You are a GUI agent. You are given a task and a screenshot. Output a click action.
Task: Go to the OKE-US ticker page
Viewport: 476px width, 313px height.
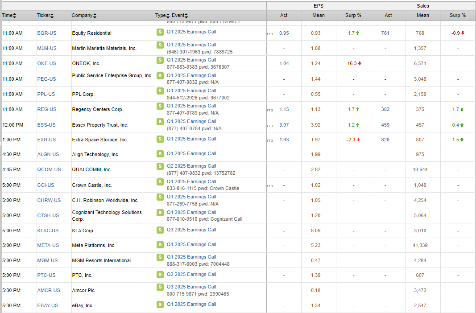pos(47,63)
